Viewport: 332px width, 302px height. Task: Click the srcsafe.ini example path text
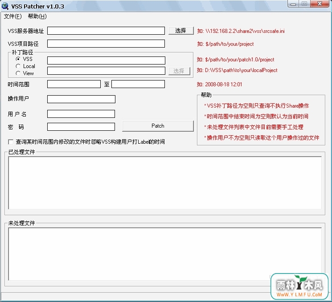[x=241, y=31]
